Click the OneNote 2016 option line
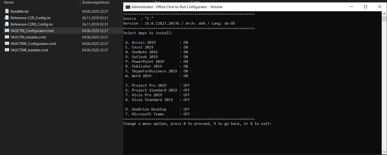 (x=157, y=52)
